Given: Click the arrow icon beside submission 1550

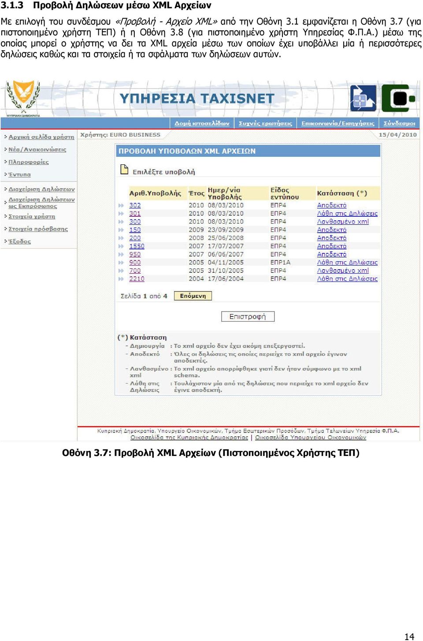Looking at the screenshot, I should (x=121, y=246).
